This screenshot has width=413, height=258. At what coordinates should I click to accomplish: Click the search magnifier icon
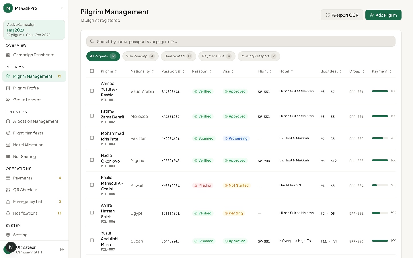point(92,41)
